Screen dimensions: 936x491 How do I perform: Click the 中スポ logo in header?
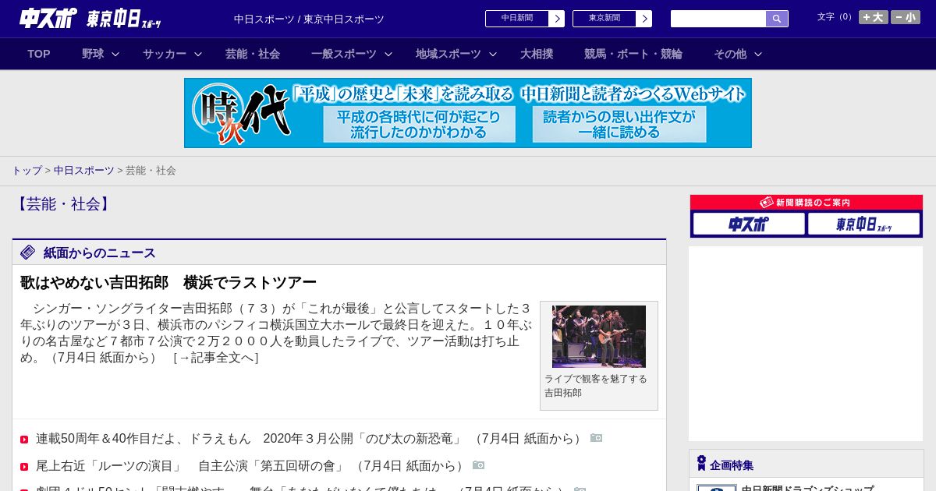[48, 18]
